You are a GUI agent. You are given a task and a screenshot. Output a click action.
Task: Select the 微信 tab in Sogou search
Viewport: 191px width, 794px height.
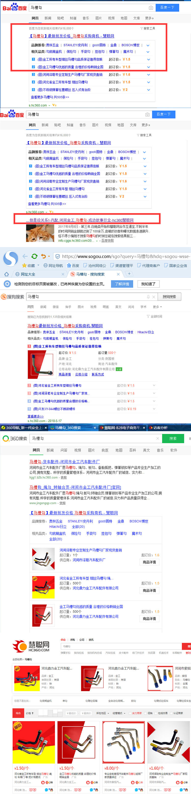tap(56, 307)
